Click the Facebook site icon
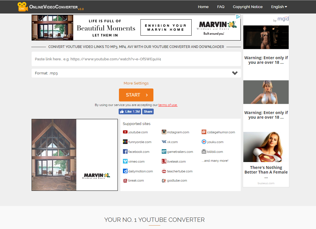This screenshot has width=316, height=229. tap(125, 152)
